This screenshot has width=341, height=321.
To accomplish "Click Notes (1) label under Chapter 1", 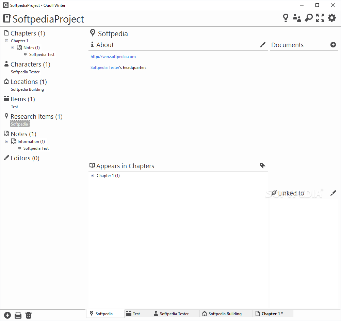I will [x=32, y=47].
